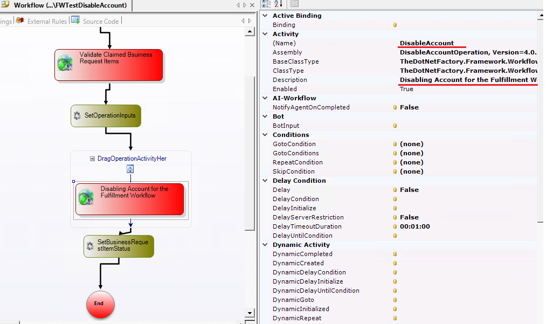Click the globe icon on the Disabling Account activity
The image size is (547, 324).
(x=86, y=197)
